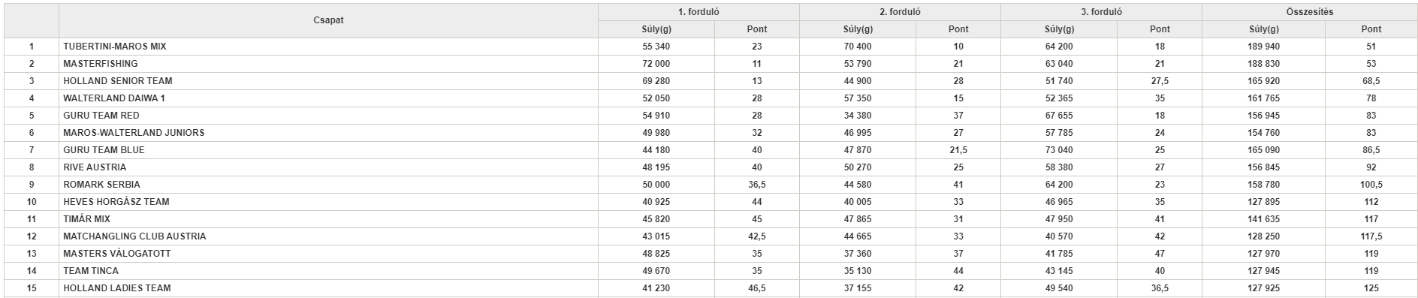This screenshot has height=298, width=1418.
Task: Click HOLLAND SENIOR TEAM entry
Action: pos(118,81)
